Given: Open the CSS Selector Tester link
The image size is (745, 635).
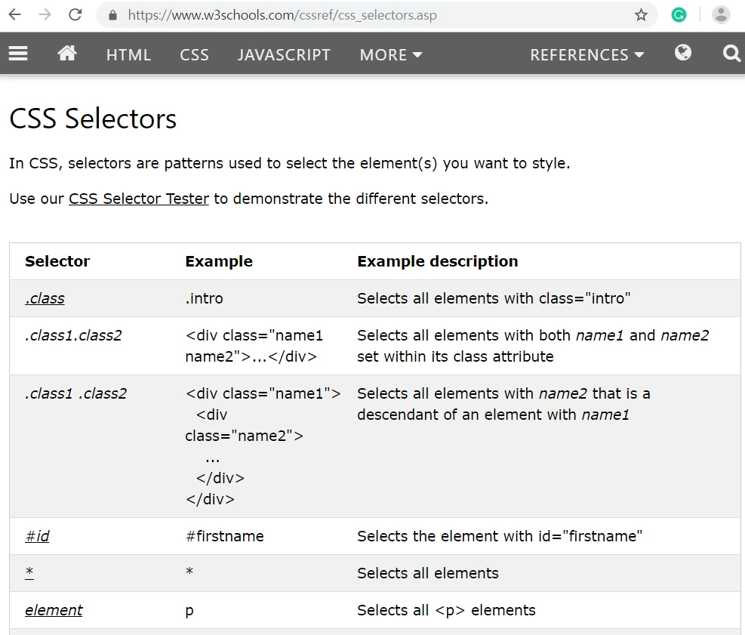Looking at the screenshot, I should (139, 199).
